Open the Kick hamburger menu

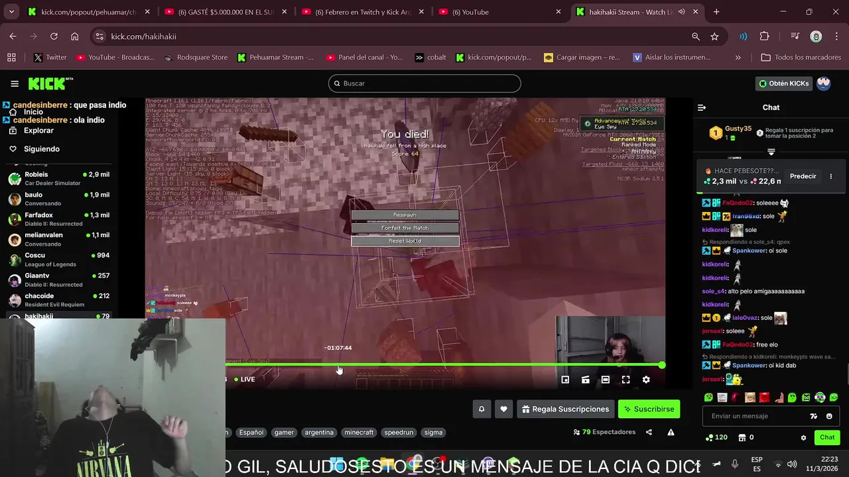[15, 83]
